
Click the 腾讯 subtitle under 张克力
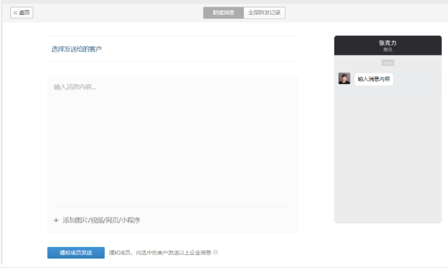[387, 50]
